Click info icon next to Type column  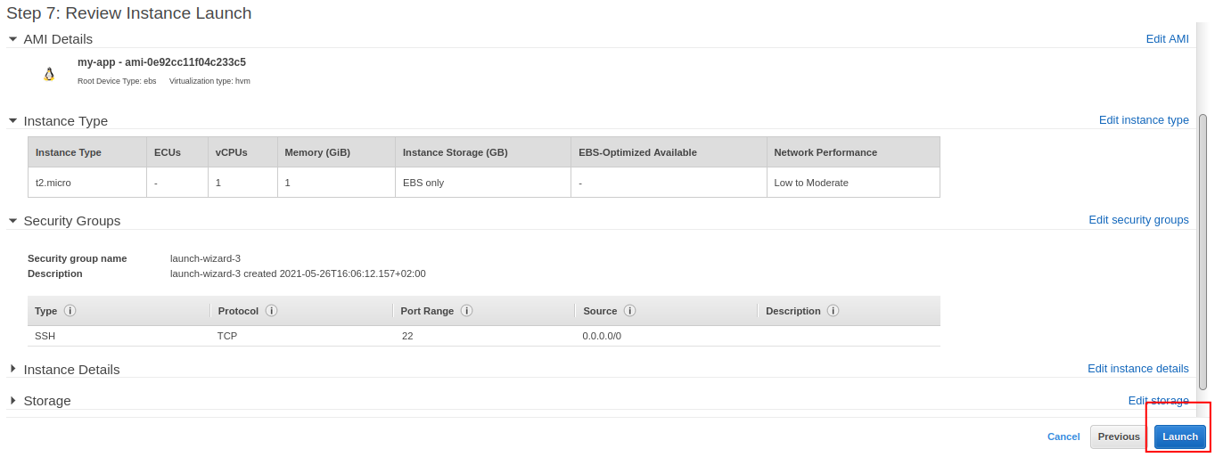pyautogui.click(x=70, y=311)
